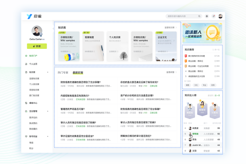Select the 最新回答 tab
Viewport: 246px width, 164px height.
point(78,72)
